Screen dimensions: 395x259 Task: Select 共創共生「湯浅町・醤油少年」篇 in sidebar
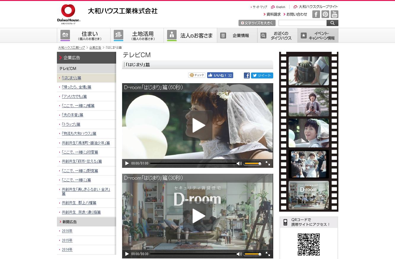click(87, 143)
